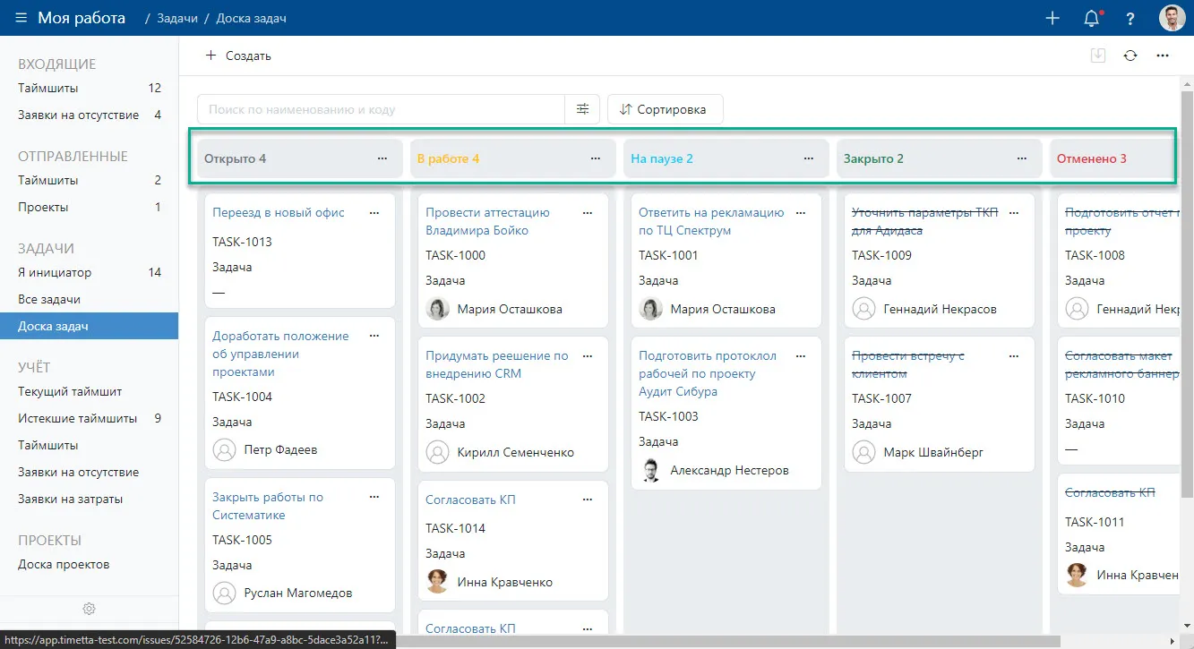
Task: Expand the Открыто column options menu
Action: pyautogui.click(x=382, y=158)
